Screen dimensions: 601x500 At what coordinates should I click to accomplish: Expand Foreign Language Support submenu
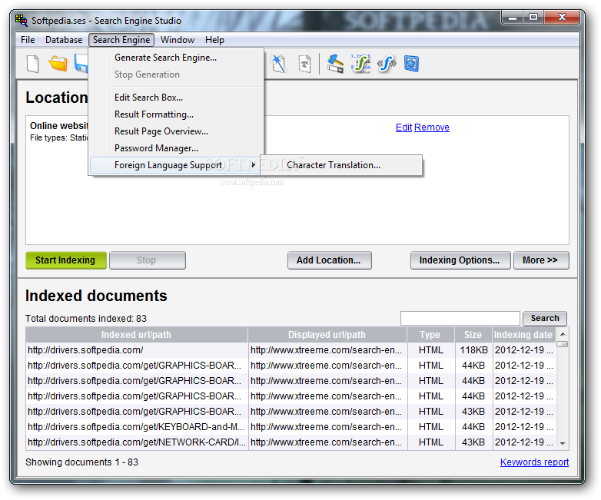click(x=175, y=165)
